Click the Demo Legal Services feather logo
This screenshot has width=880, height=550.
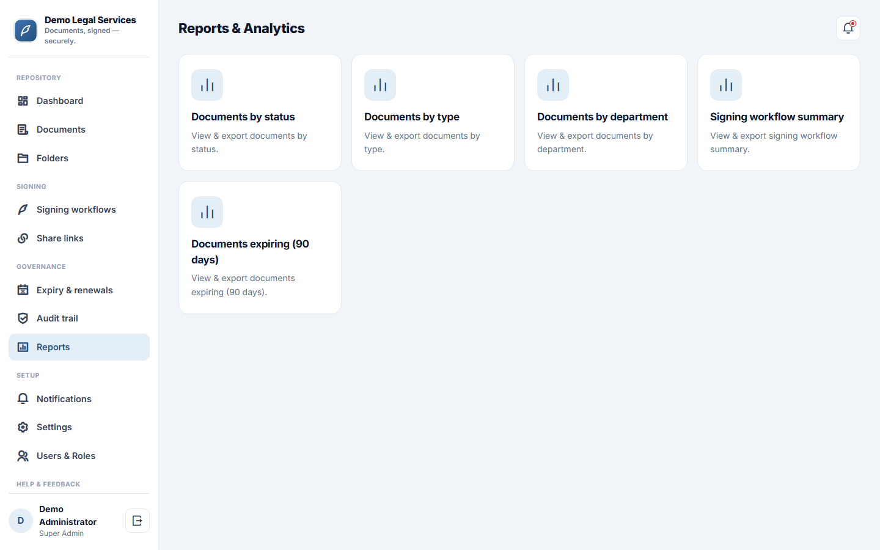pyautogui.click(x=26, y=31)
